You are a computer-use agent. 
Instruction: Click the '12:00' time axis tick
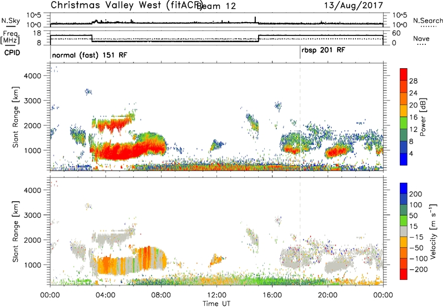pyautogui.click(x=217, y=295)
